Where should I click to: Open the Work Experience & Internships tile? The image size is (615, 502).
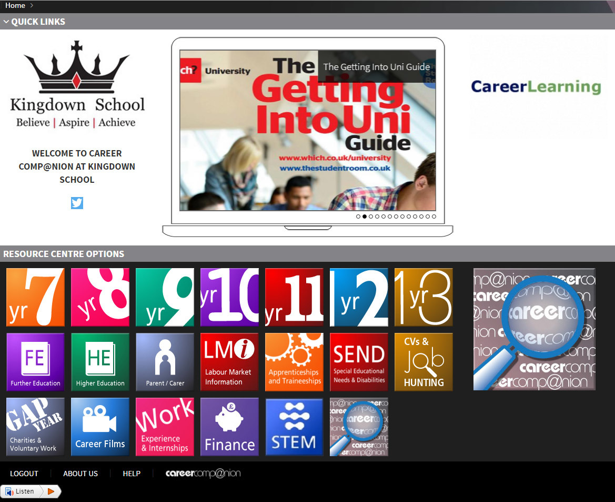(x=165, y=427)
